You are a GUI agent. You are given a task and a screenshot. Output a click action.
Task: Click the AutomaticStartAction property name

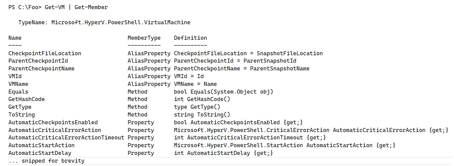pyautogui.click(x=41, y=145)
